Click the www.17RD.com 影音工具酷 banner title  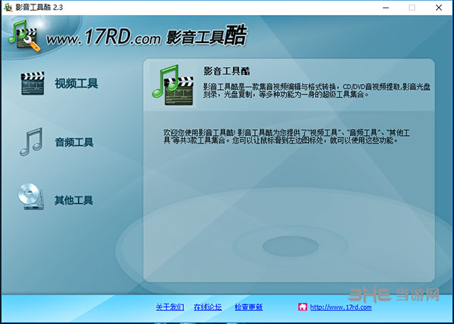tap(147, 36)
